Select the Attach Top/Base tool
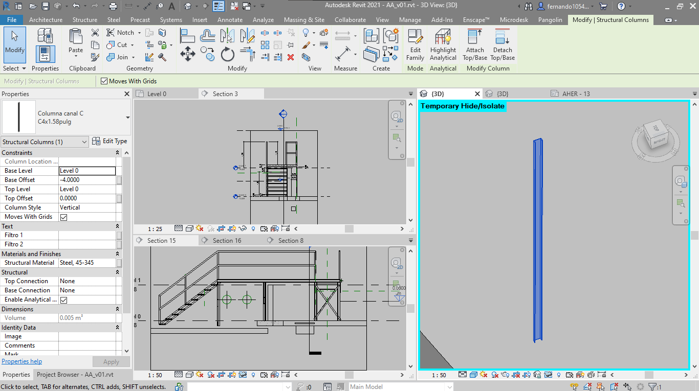The width and height of the screenshot is (699, 391). [474, 45]
